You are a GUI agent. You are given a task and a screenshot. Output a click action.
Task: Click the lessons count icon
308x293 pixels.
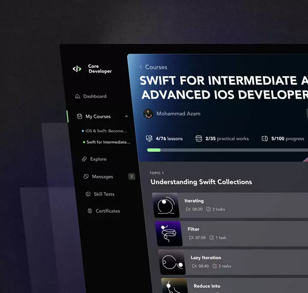(x=149, y=138)
